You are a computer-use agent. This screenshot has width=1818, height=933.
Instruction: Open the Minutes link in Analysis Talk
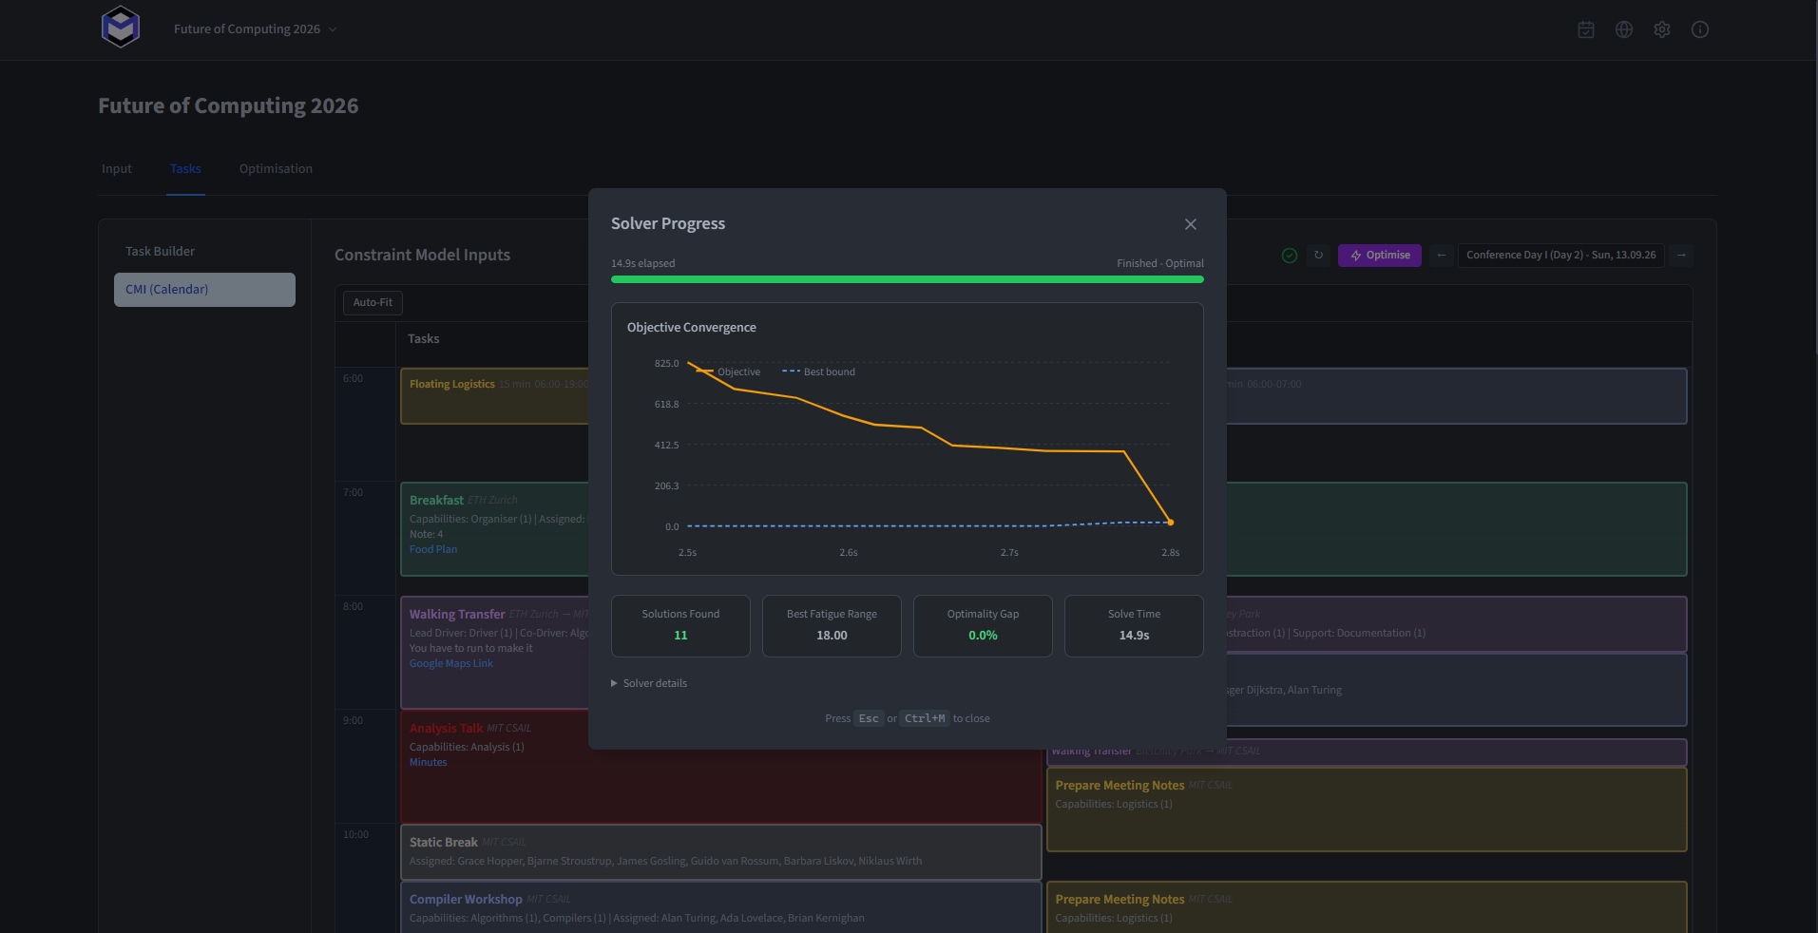coord(429,762)
